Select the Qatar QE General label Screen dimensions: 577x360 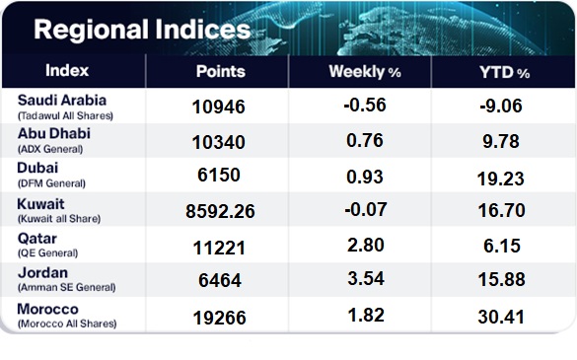[47, 245]
